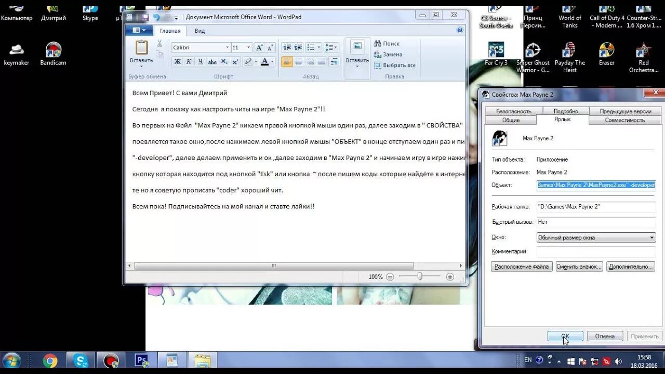Toggle italic (К) formatting in WordPad

pyautogui.click(x=189, y=61)
